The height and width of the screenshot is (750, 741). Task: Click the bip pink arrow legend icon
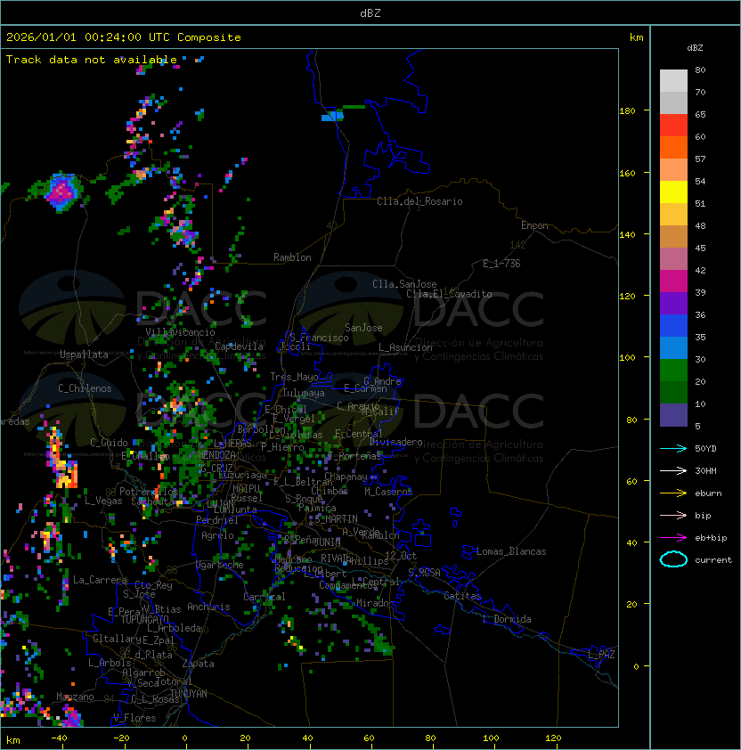[x=673, y=515]
